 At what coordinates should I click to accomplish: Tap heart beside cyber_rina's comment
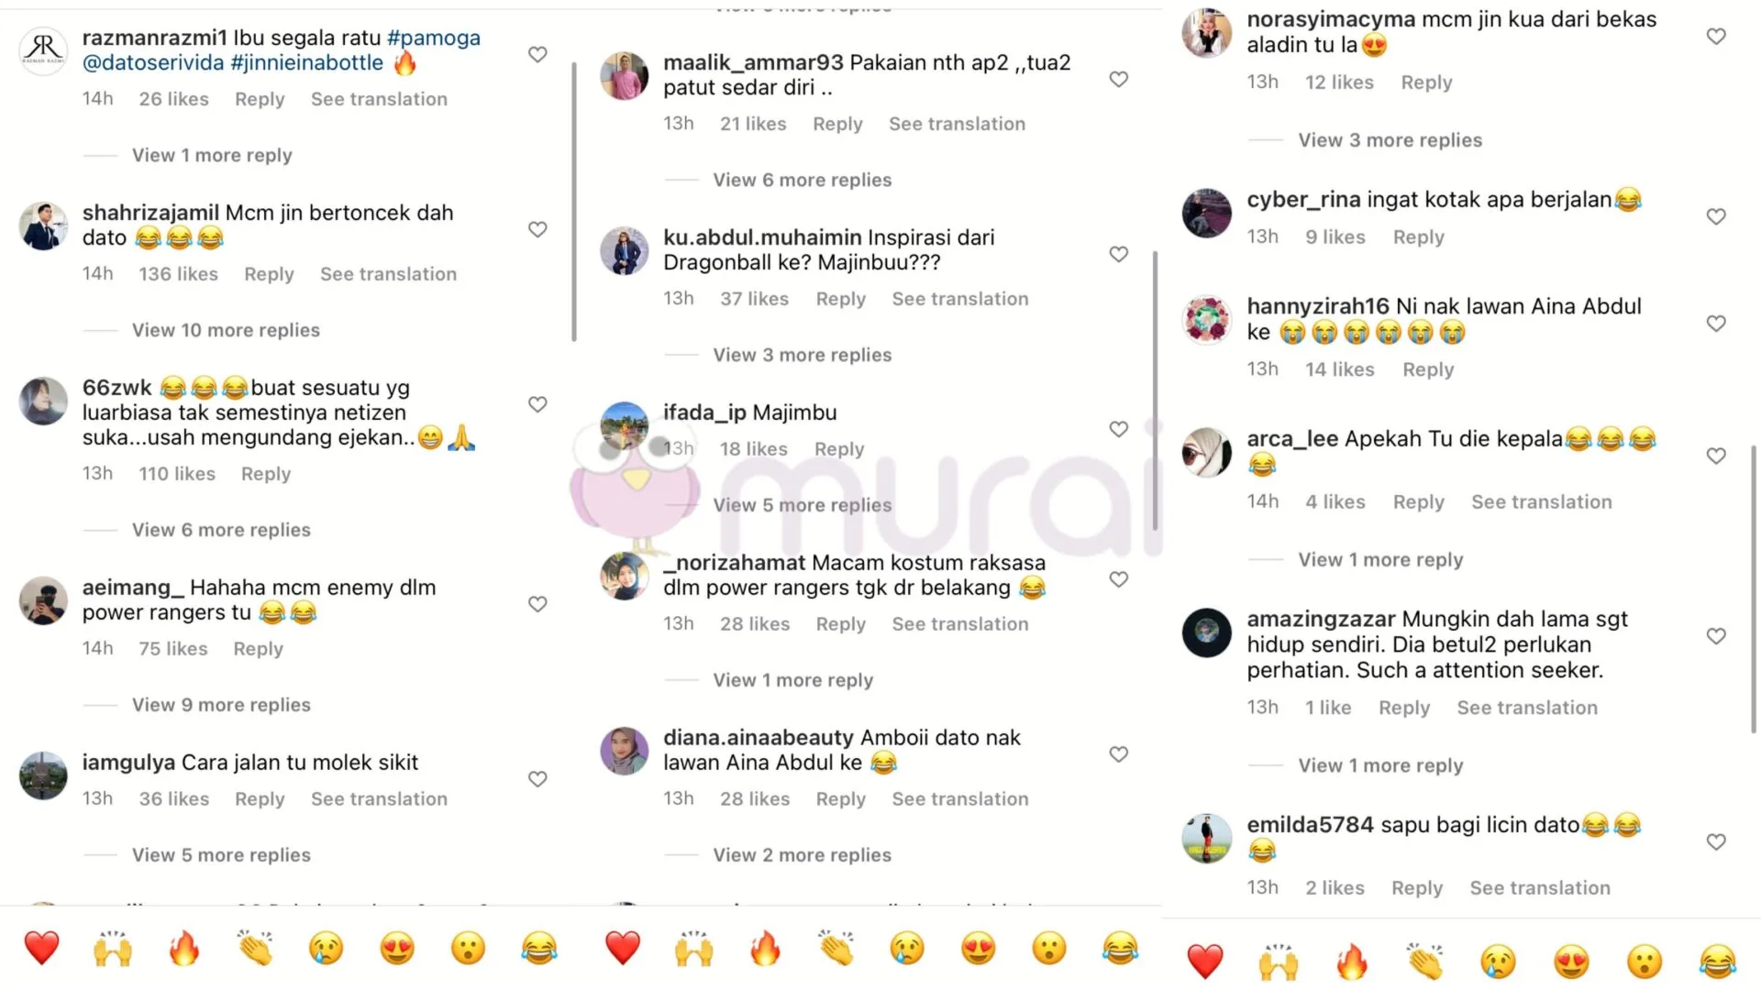click(x=1715, y=216)
